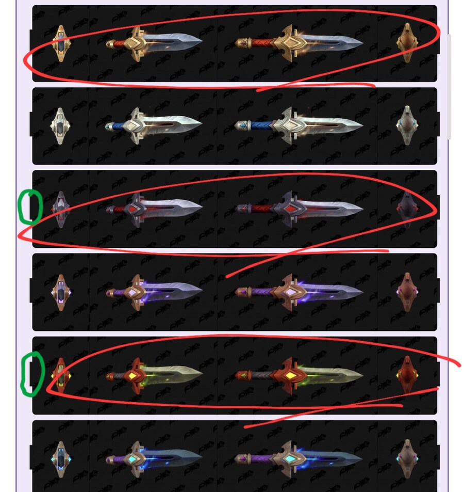The height and width of the screenshot is (492, 464).
Task: Click the gold pommel icon in the first row
Action: [61, 43]
